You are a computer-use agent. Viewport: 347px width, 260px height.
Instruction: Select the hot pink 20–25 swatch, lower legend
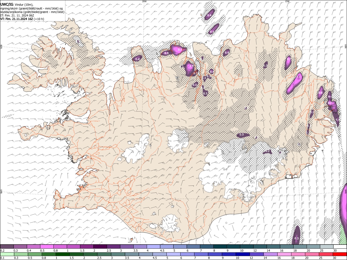(312, 254)
